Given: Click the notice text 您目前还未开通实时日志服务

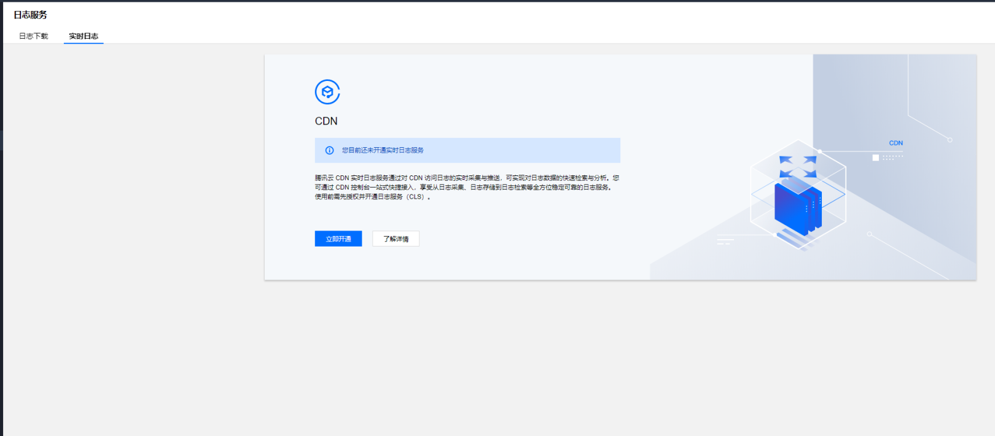Looking at the screenshot, I should click(383, 150).
